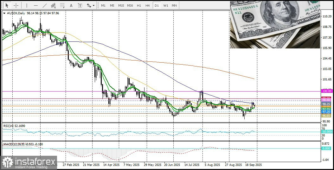
Task: Switch chart to M5 timeframe
Action: 112,5
